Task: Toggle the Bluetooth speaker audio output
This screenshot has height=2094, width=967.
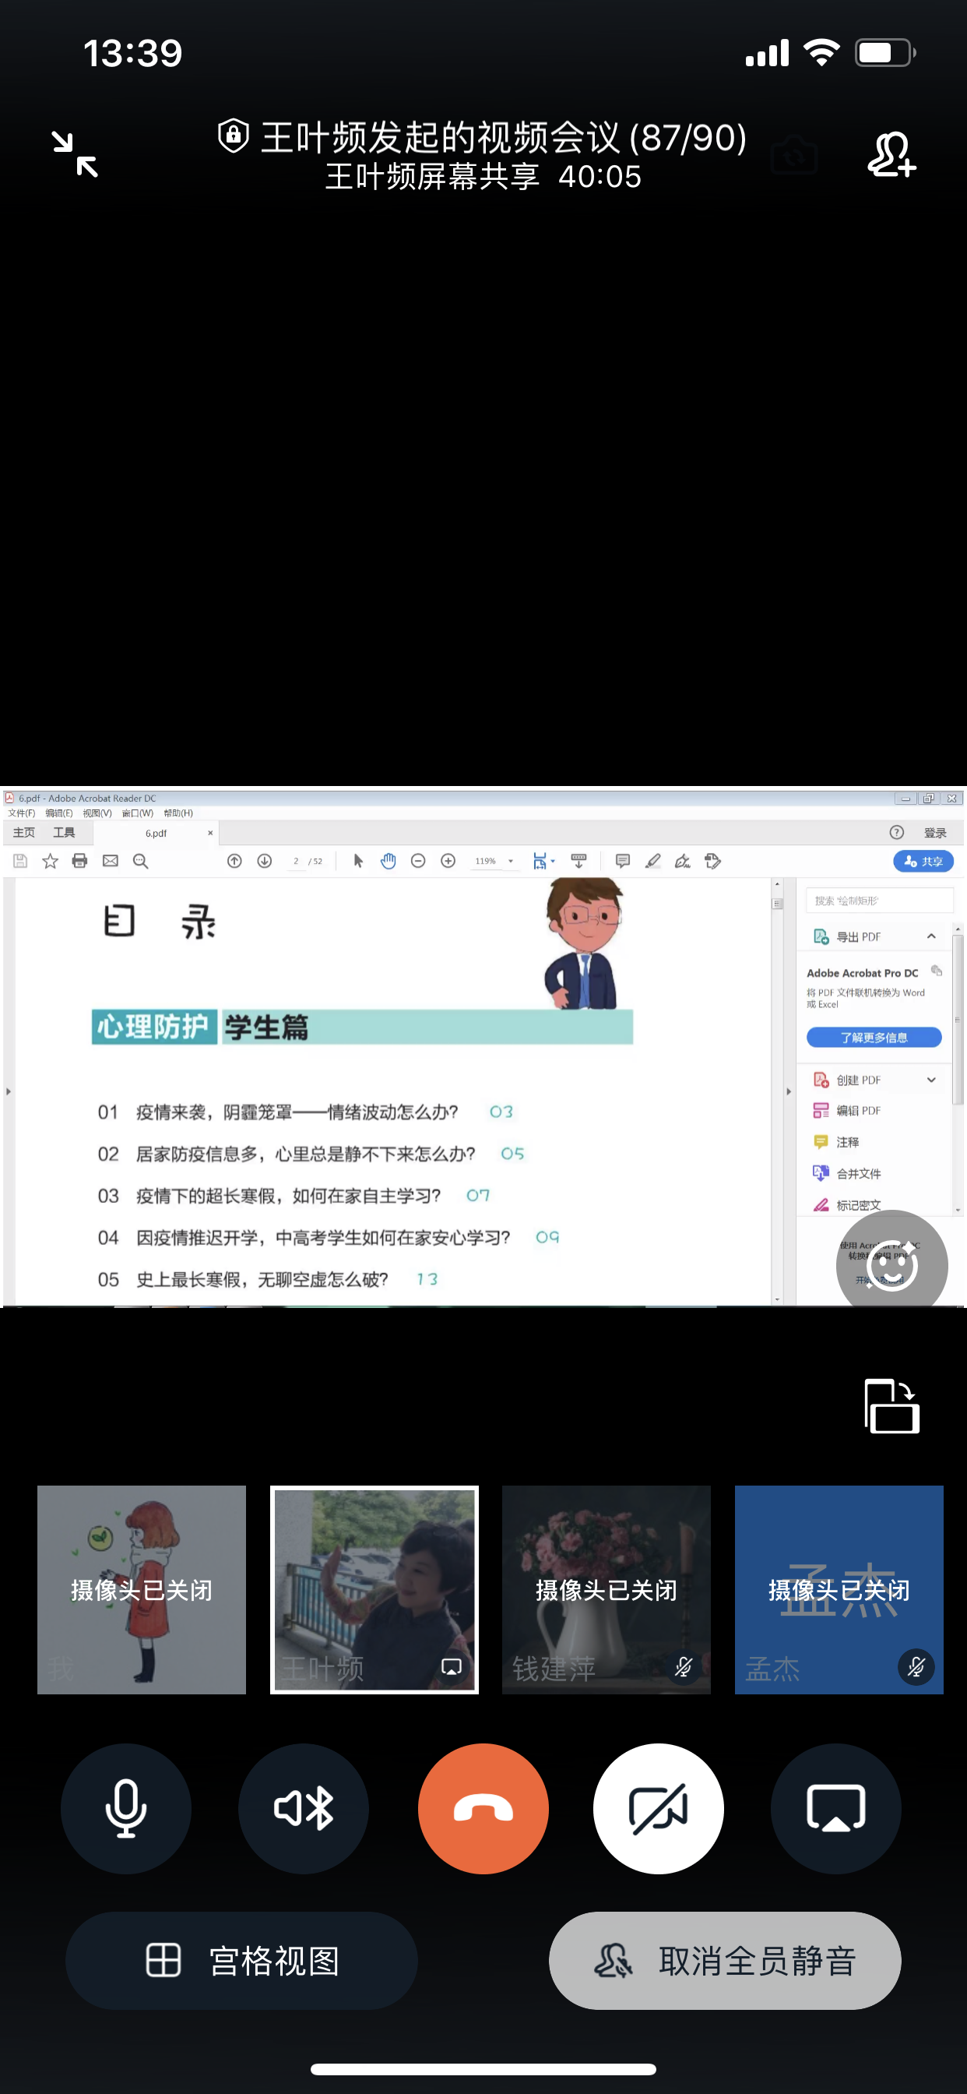Action: [x=303, y=1809]
